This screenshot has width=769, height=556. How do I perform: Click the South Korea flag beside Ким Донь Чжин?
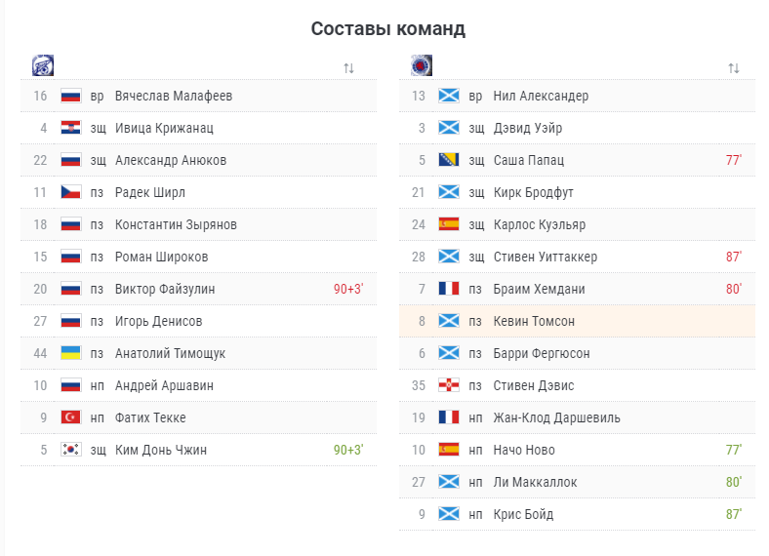(x=70, y=450)
